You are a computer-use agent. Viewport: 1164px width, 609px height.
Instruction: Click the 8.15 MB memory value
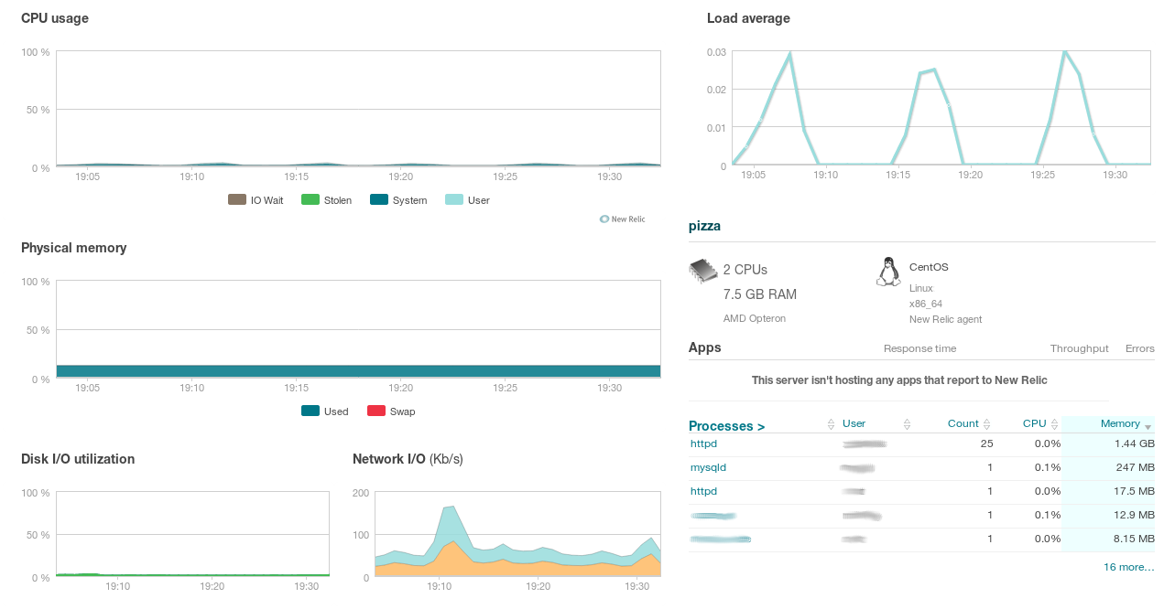point(1134,539)
